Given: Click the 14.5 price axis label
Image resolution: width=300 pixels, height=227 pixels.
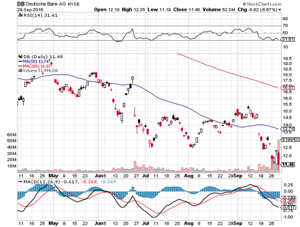Looking at the screenshot, I should coord(287,118).
